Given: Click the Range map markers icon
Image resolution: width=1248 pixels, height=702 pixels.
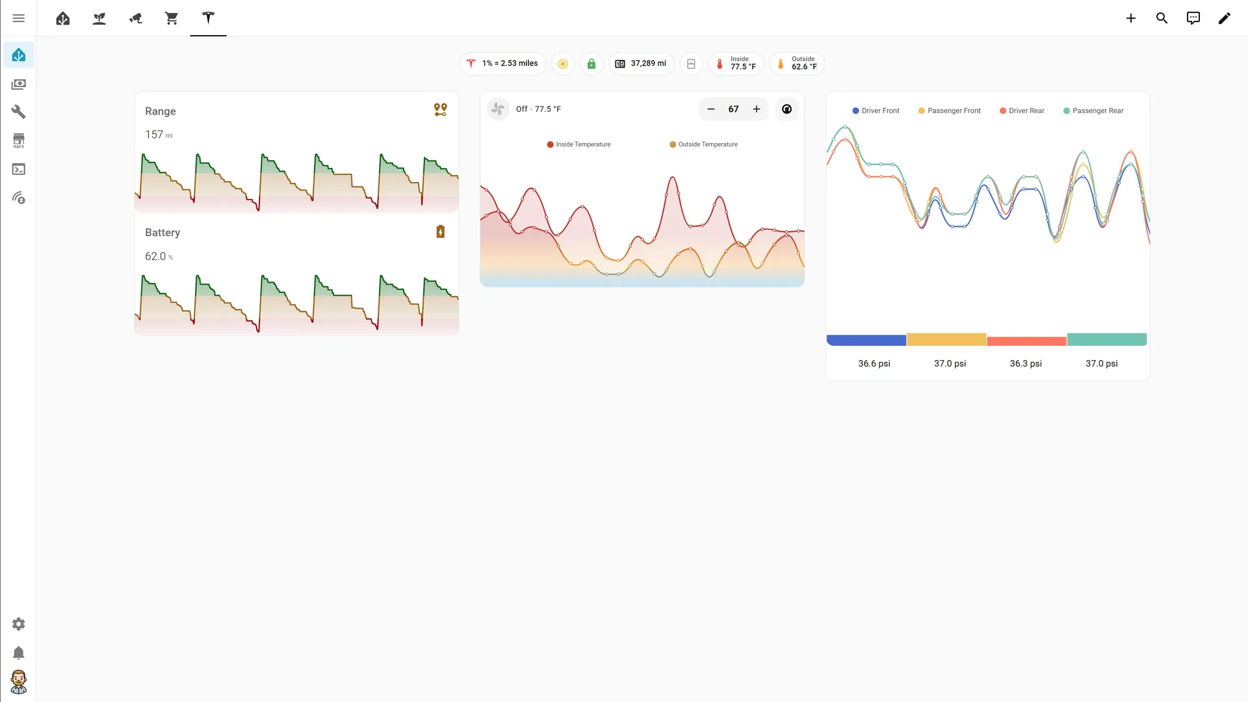Looking at the screenshot, I should [x=441, y=110].
